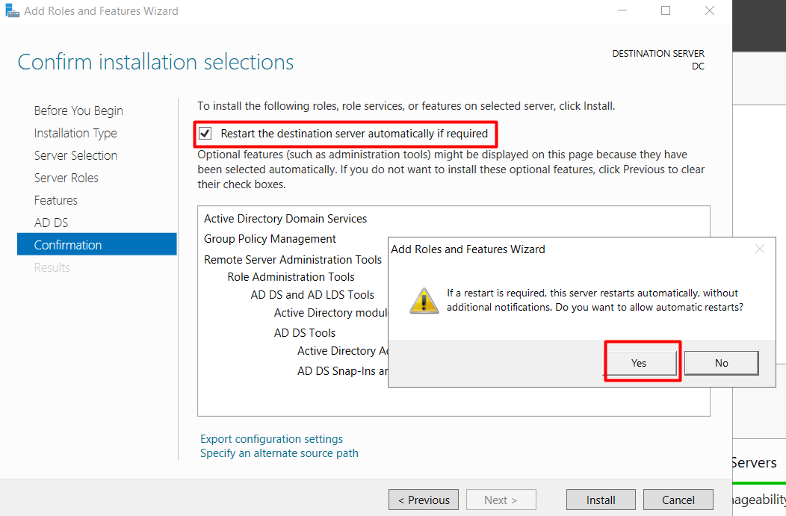786x516 pixels.
Task: Click the Yes button in the dialog
Action: tap(639, 363)
